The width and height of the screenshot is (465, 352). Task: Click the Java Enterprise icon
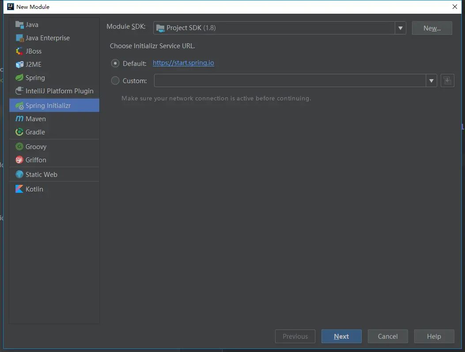point(19,38)
